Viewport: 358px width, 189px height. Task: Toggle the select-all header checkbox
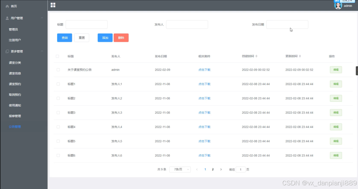coord(58,56)
